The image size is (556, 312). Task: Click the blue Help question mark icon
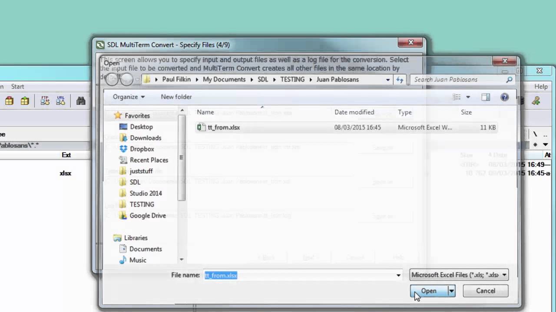point(504,97)
